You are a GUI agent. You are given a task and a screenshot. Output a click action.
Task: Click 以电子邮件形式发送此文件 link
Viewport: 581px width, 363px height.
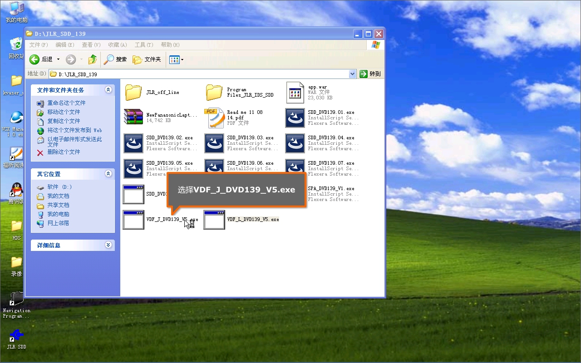pyautogui.click(x=74, y=142)
